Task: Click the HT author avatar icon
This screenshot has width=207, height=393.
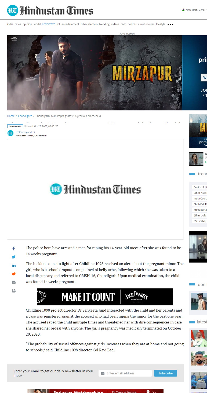Action: (10, 133)
